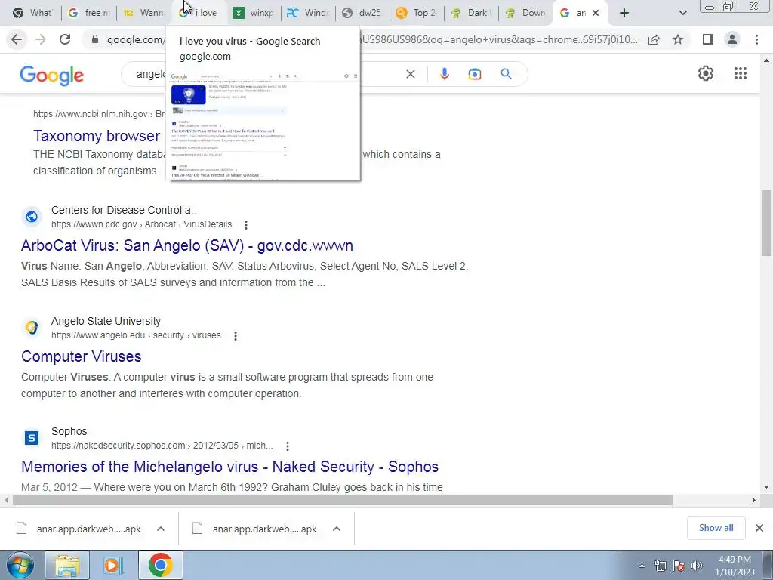773x580 pixels.
Task: Open ArboCat Virus: San Angelo result
Action: point(187,245)
